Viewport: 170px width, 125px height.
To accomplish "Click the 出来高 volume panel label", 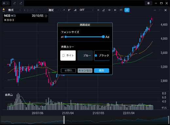I will coord(9,95).
